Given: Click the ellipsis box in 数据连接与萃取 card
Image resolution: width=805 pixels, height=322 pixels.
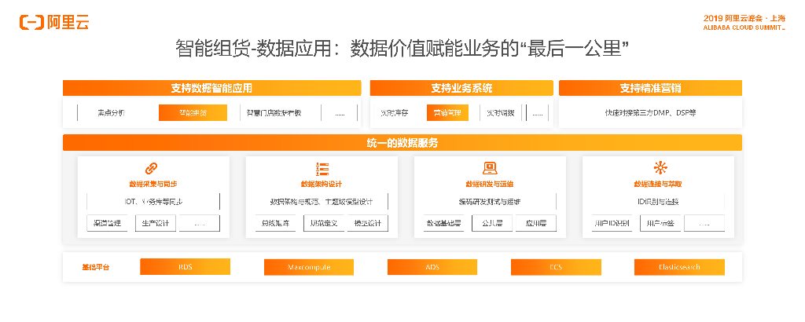Looking at the screenshot, I should pos(704,223).
